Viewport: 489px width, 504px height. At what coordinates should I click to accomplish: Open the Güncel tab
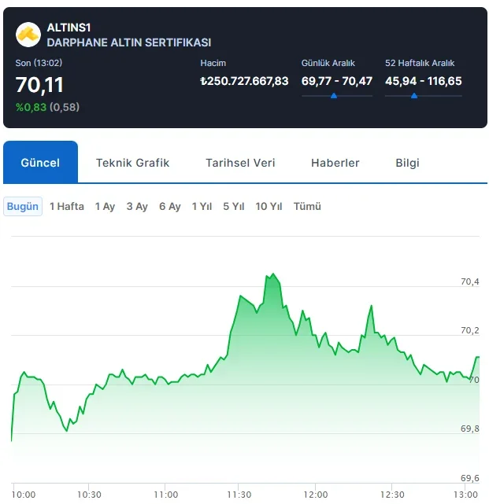(x=40, y=162)
